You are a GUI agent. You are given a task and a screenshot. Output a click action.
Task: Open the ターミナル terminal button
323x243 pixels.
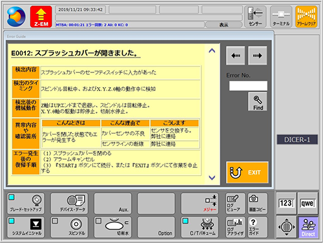pos(281,17)
